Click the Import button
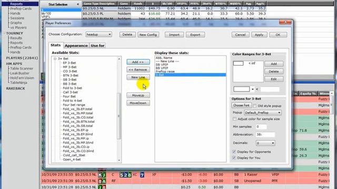 174,35
